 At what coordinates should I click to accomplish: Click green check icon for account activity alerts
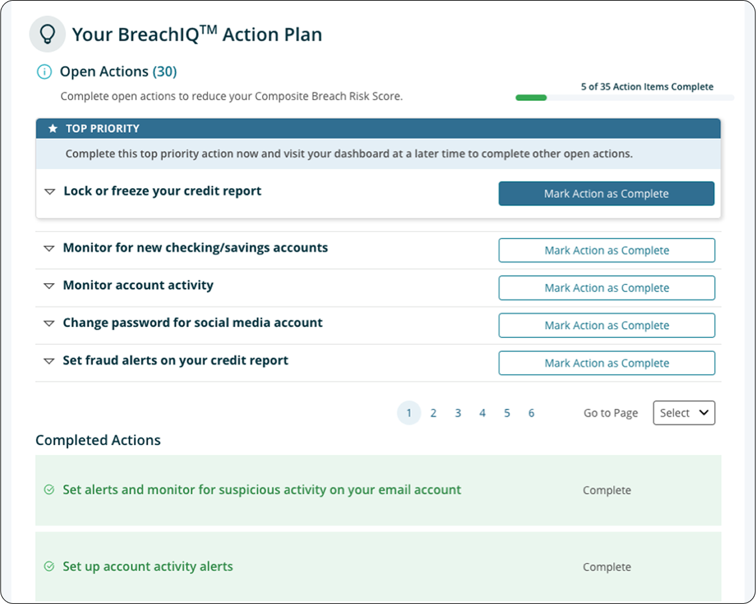pos(49,566)
